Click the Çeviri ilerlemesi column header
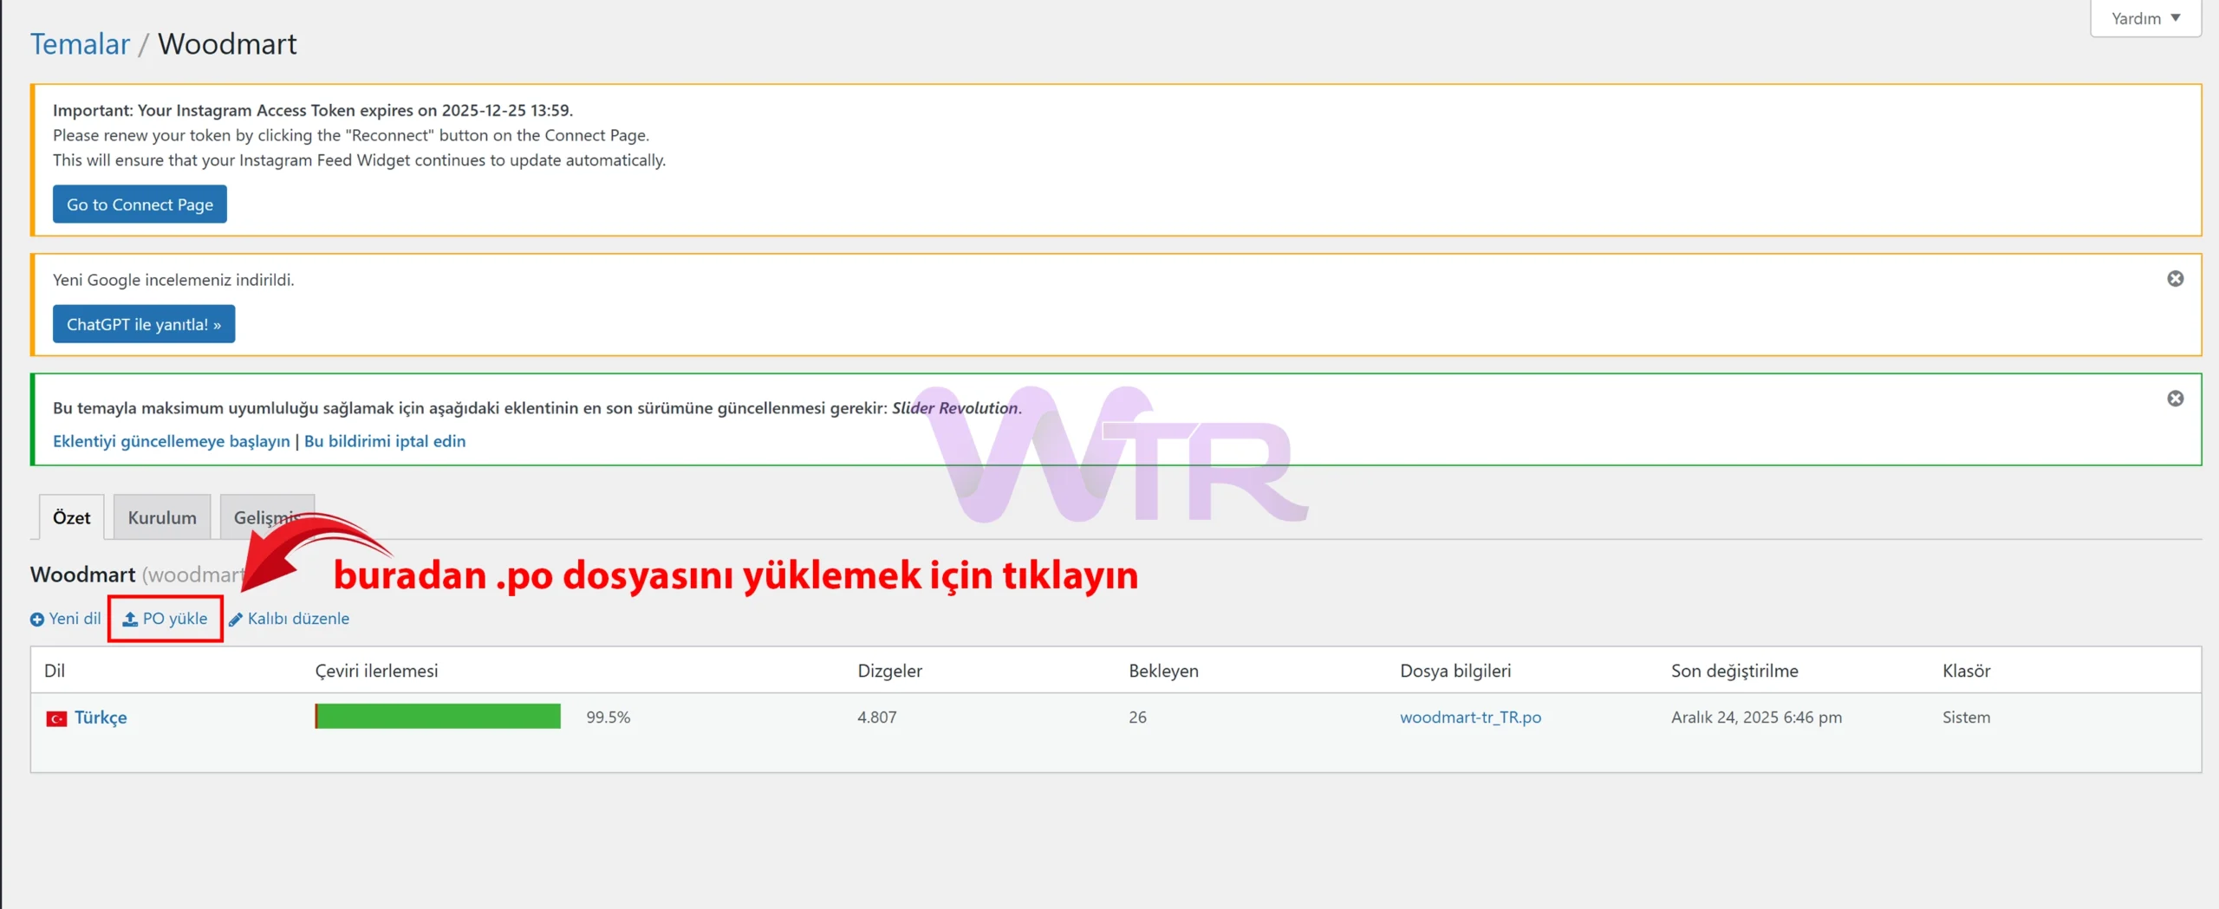The height and width of the screenshot is (909, 2219). point(376,671)
